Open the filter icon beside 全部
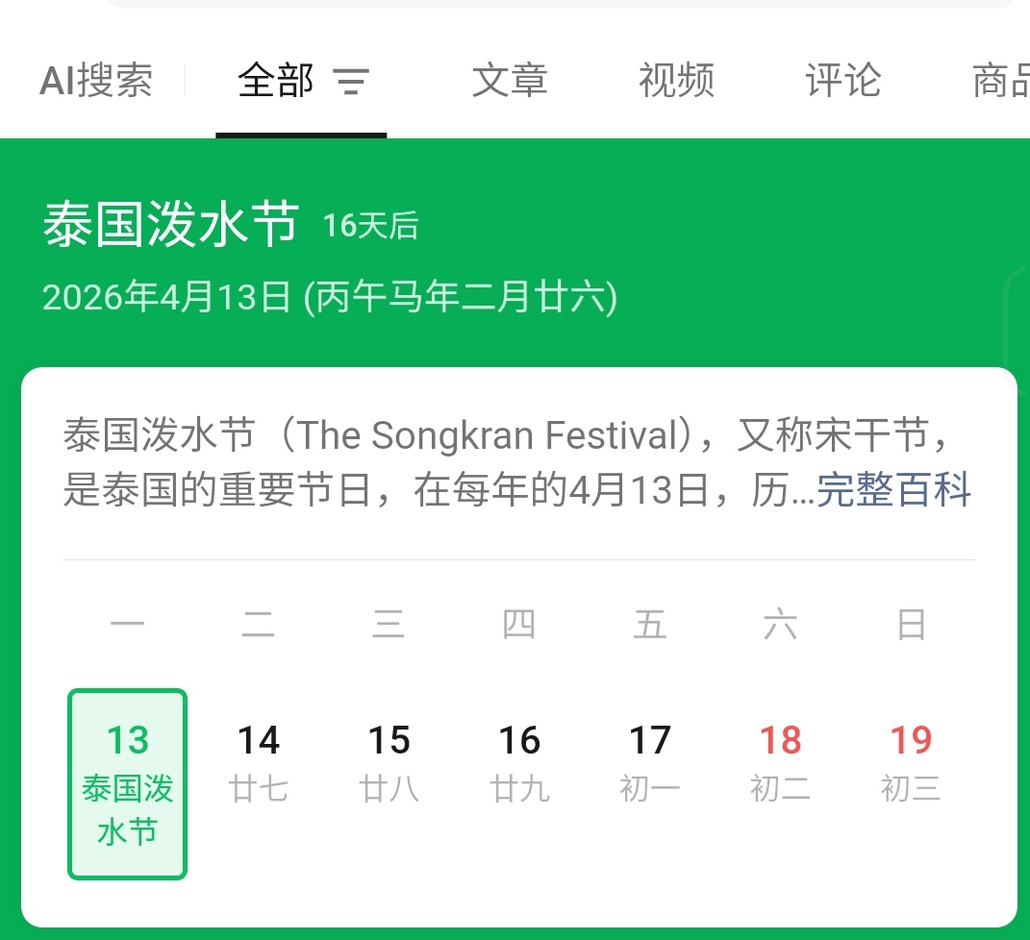The width and height of the screenshot is (1030, 940). [351, 82]
